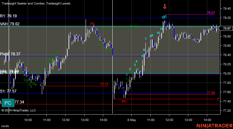Viewport: 233px width, 129px height.
Task: Click the 79.40 price axis label
Action: point(227,9)
